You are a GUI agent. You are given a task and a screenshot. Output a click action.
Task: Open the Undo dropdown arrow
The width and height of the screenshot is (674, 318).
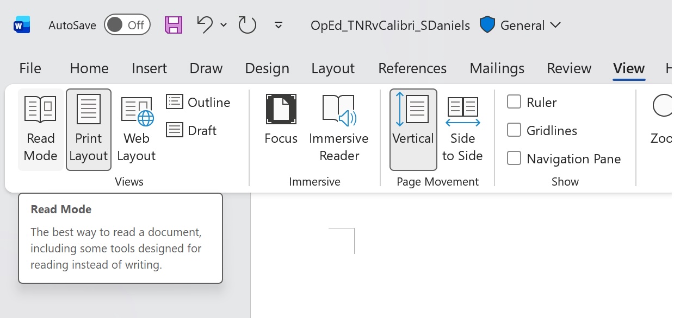[x=223, y=25]
